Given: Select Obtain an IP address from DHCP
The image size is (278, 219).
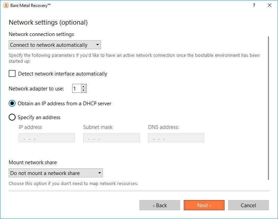Looking at the screenshot, I should click(x=12, y=103).
